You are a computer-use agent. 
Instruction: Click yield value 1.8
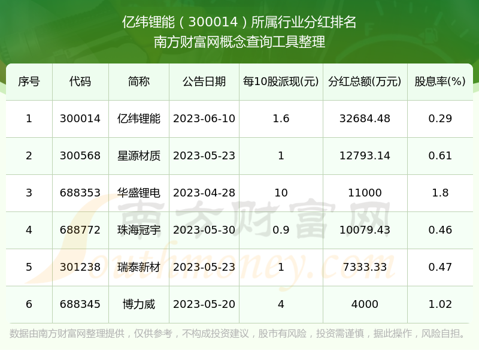[440, 193]
